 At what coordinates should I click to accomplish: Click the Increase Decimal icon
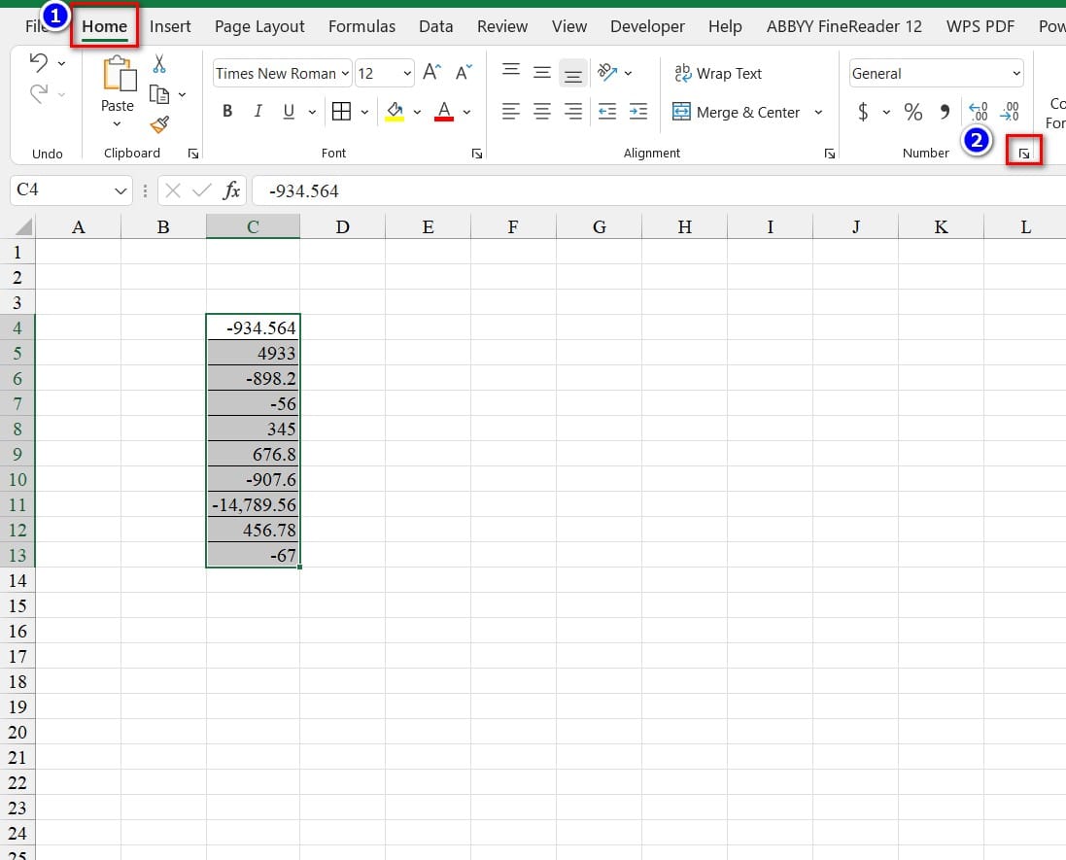979,112
